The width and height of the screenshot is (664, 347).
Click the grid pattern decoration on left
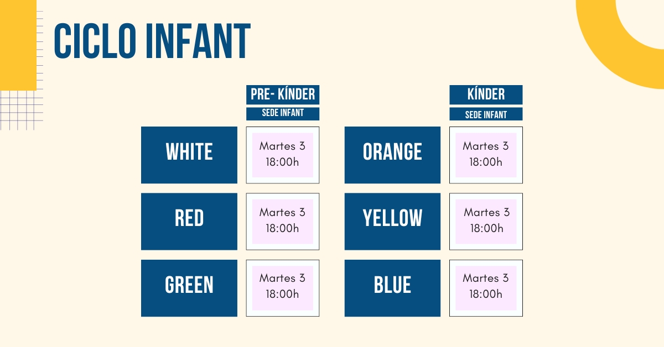tap(21, 111)
